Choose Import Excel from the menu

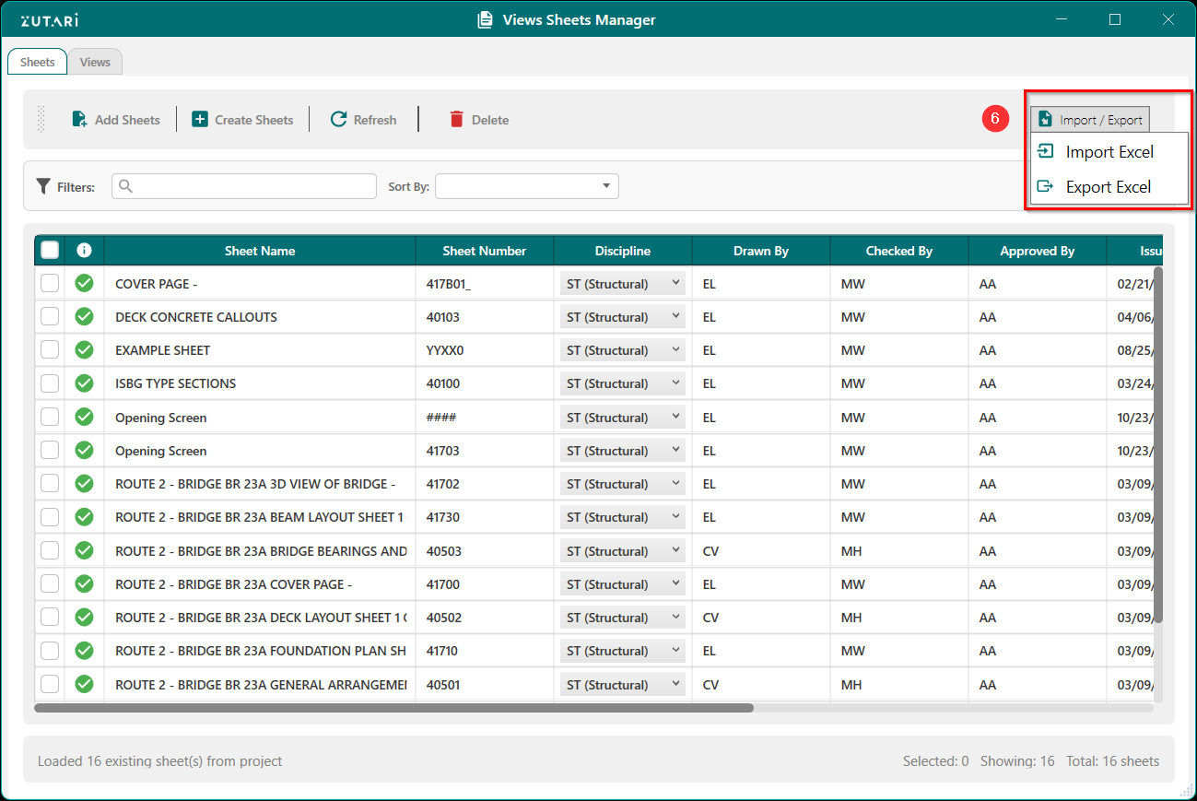[1109, 152]
